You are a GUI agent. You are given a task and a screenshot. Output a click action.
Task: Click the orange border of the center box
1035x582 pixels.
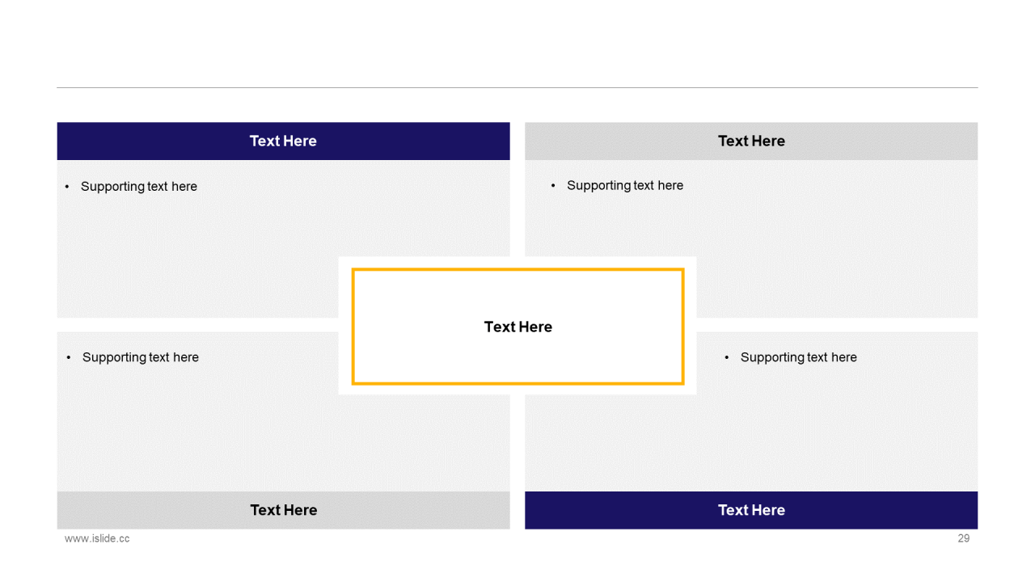click(517, 270)
